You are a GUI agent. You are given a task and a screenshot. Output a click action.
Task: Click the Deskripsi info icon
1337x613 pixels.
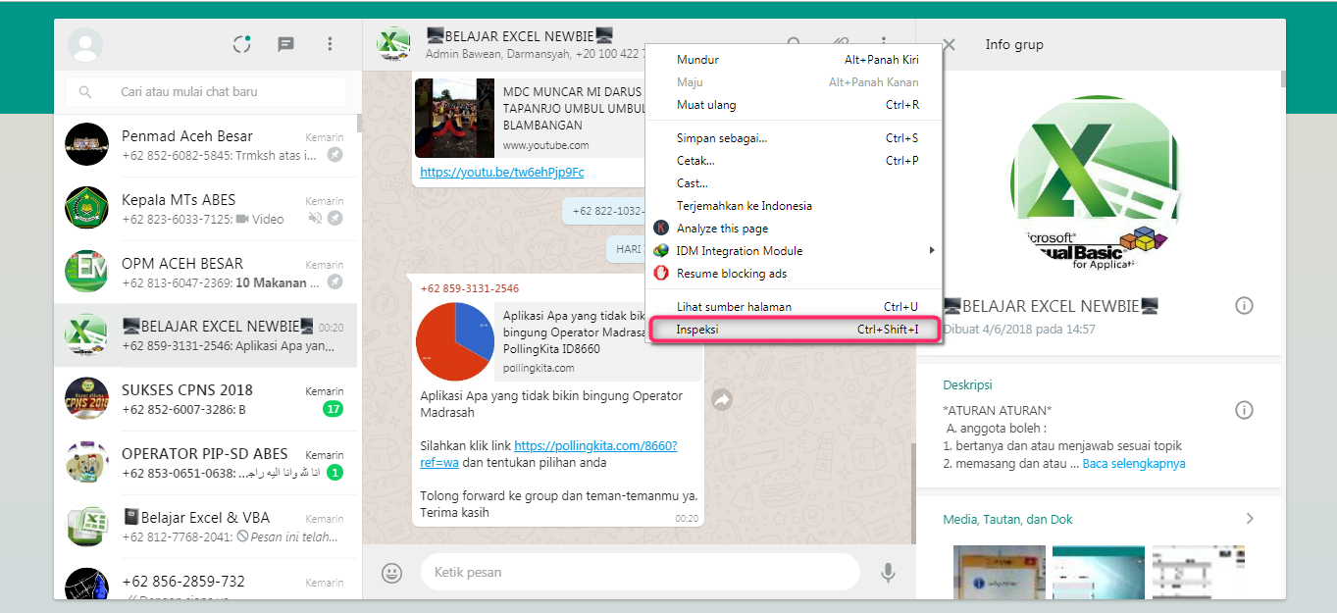pos(1244,410)
